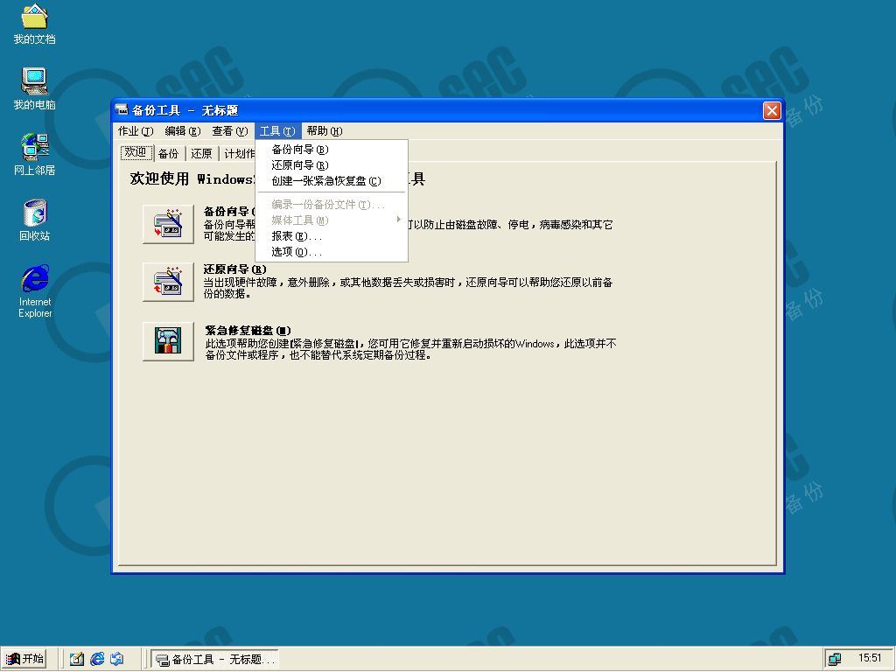This screenshot has height=672, width=896.
Task: Close the backup tool window
Action: [772, 110]
